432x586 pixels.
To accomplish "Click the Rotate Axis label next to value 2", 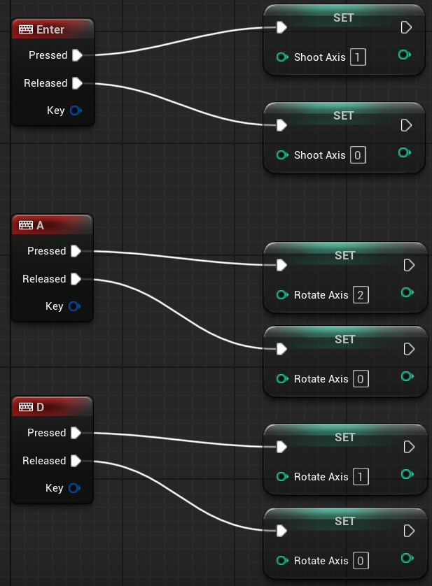I will point(321,295).
